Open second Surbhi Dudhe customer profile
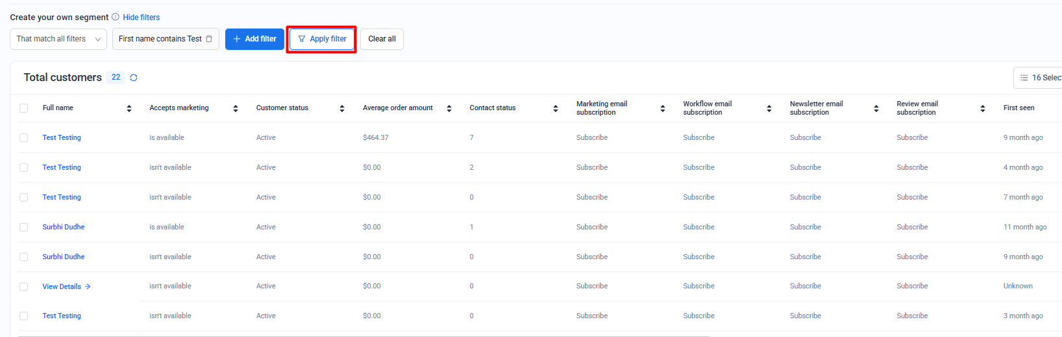This screenshot has height=337, width=1062. coord(64,257)
